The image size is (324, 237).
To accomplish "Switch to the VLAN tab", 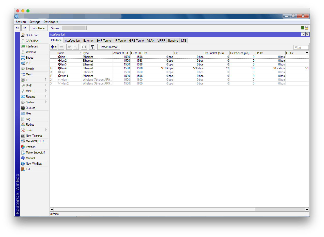I will click(151, 41).
